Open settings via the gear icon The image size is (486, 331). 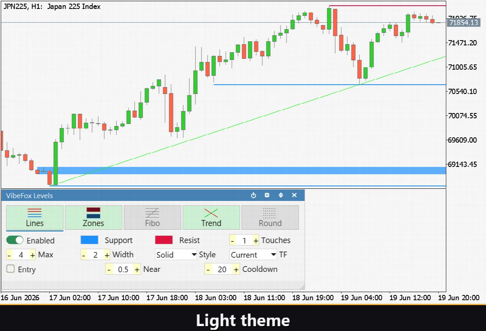click(x=267, y=195)
